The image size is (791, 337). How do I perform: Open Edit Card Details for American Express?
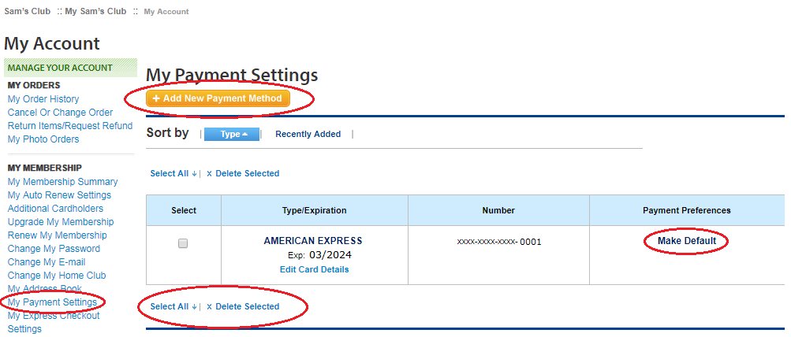tap(314, 269)
